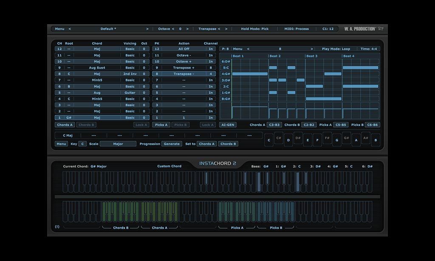Set progression to Chords B
Viewport: 435px width, 261px height.
228,144
